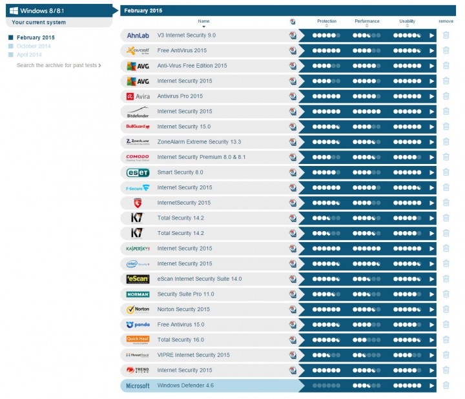465x399 pixels.
Task: Click certificate icon for Panda Free Antivirus
Action: [293, 325]
